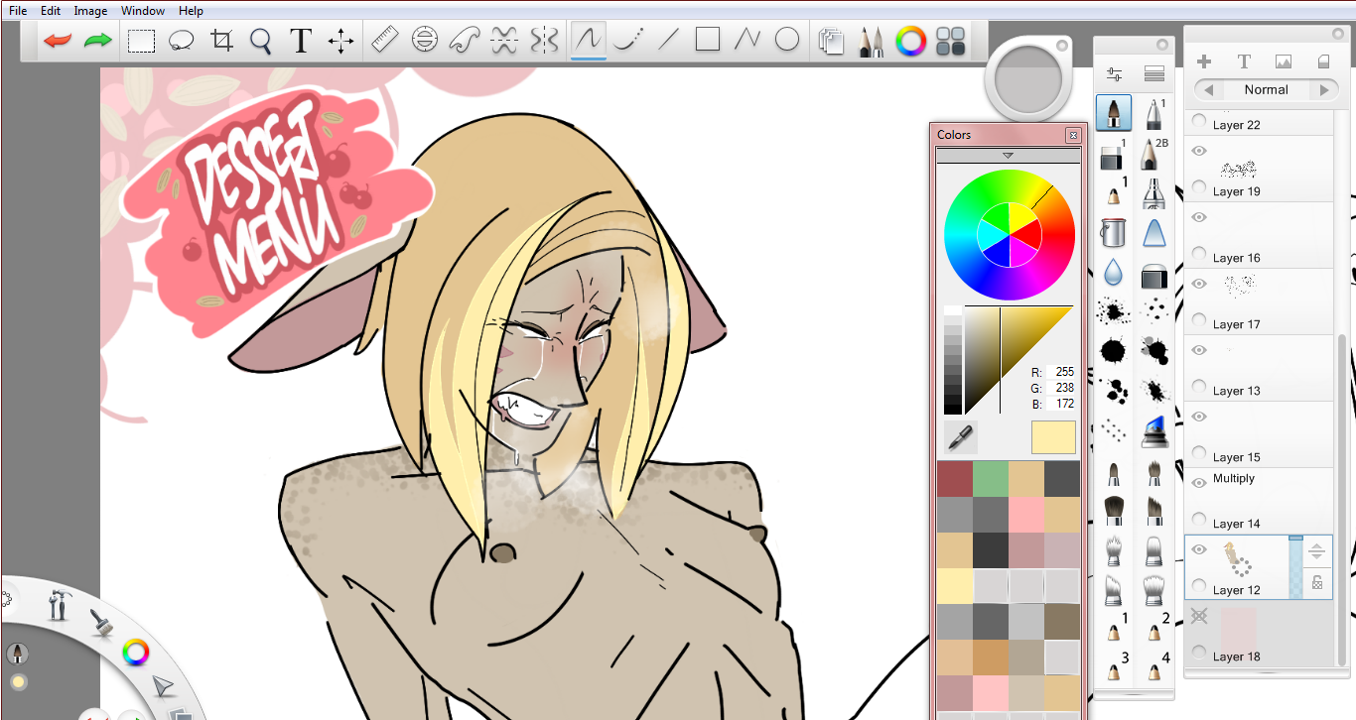Add a text layer in layer panel
This screenshot has width=1356, height=720.
(1244, 61)
